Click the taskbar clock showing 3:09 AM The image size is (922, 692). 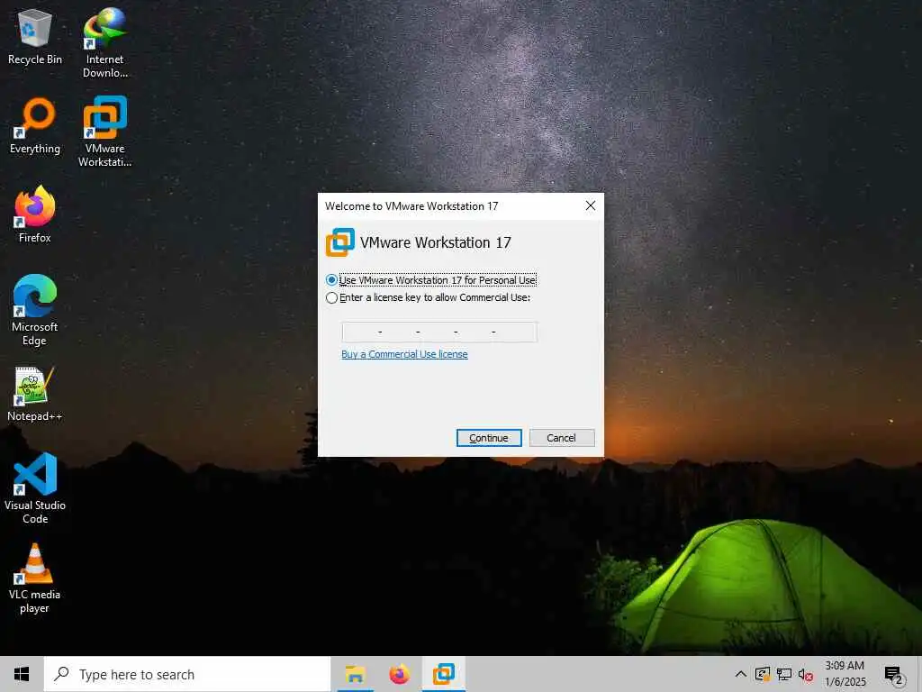(845, 674)
